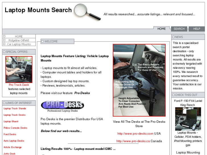Click the Laptop Mounts Search site title

pos(38,10)
